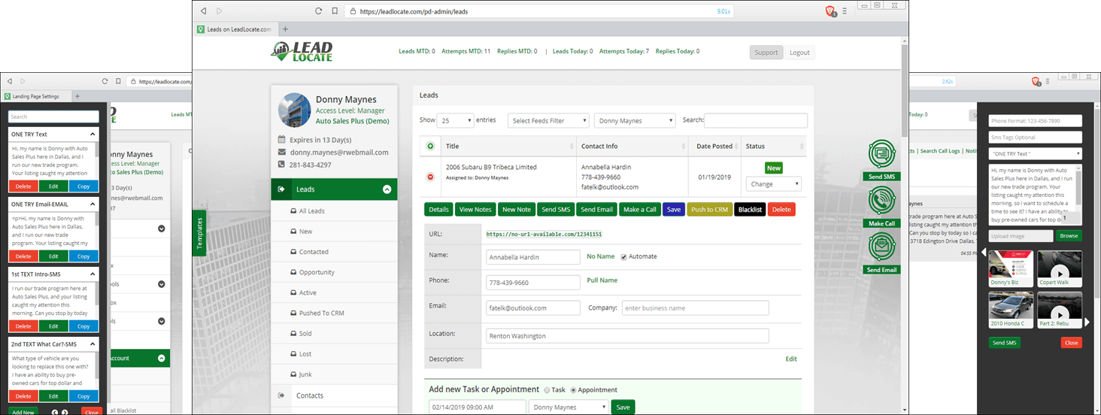Click the Make Call phone icon
Screen dimensions: 1101x415
tap(881, 201)
